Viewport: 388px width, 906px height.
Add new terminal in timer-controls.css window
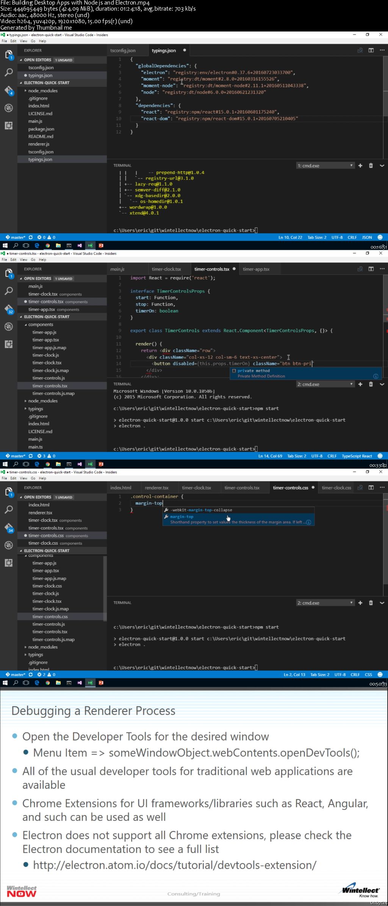360,603
